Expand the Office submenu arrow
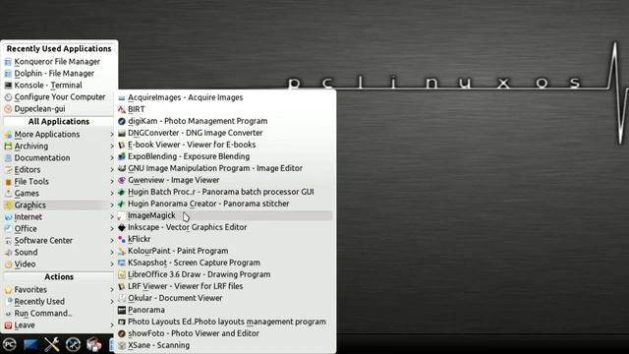 click(112, 229)
